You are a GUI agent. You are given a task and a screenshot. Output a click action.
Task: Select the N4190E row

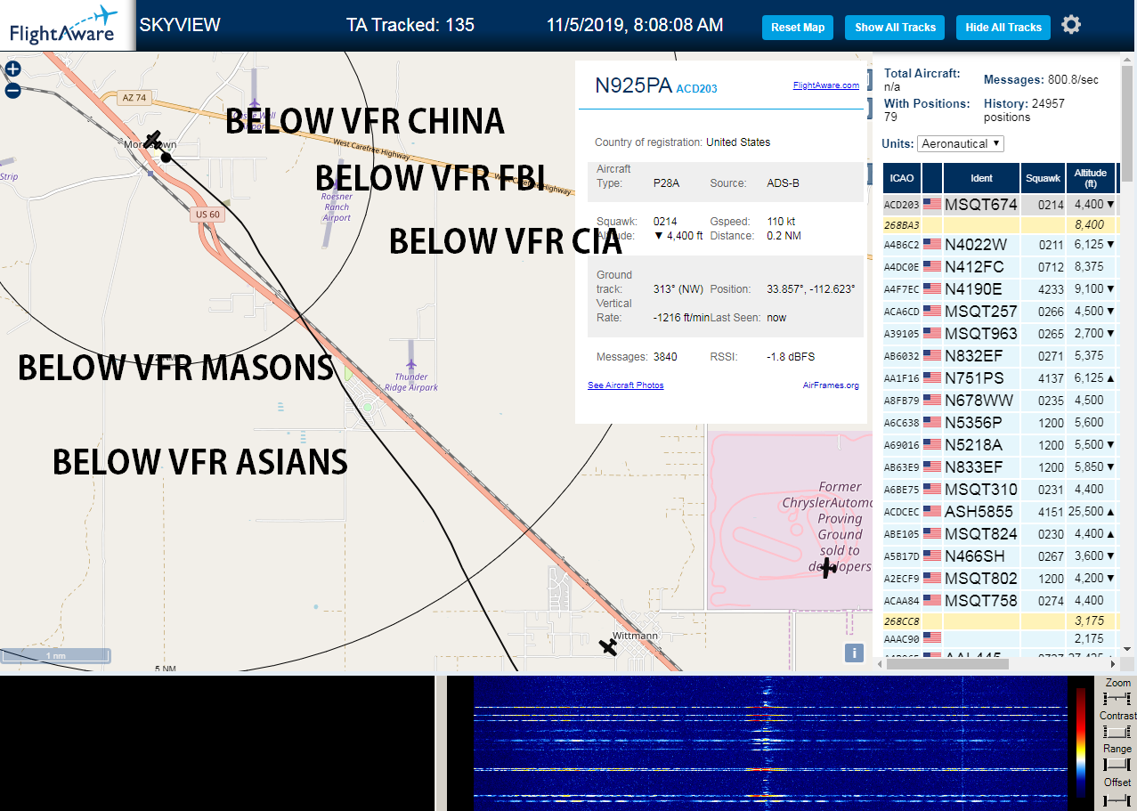click(x=1001, y=288)
